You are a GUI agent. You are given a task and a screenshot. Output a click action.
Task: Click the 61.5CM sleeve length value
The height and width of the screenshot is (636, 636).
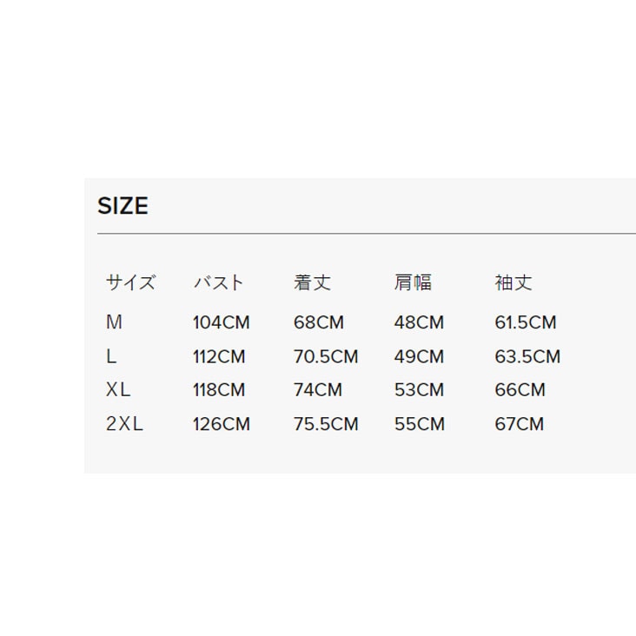click(526, 322)
